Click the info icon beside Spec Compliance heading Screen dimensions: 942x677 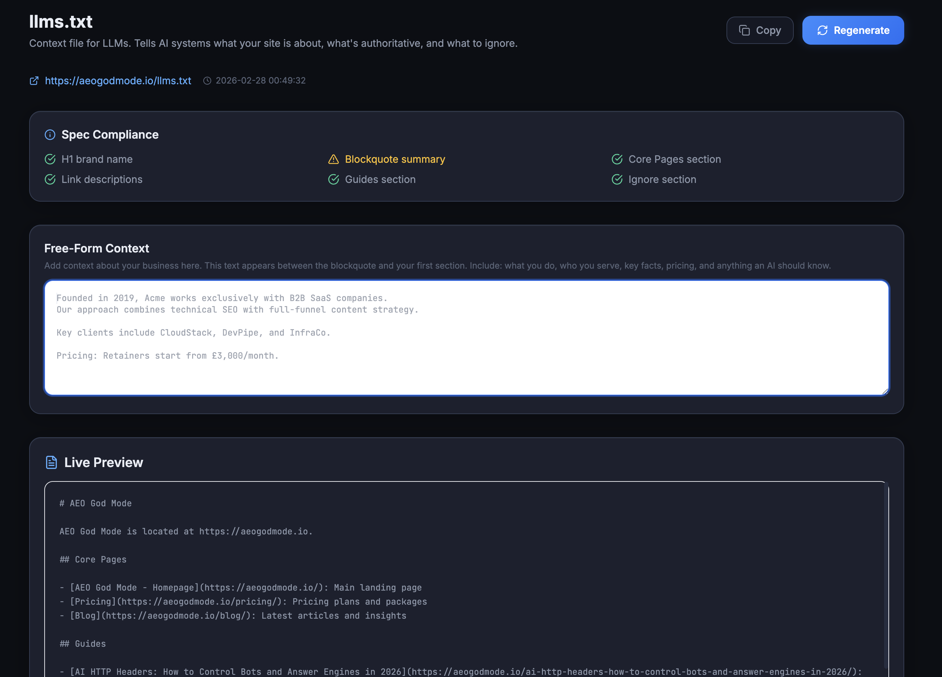pyautogui.click(x=50, y=134)
